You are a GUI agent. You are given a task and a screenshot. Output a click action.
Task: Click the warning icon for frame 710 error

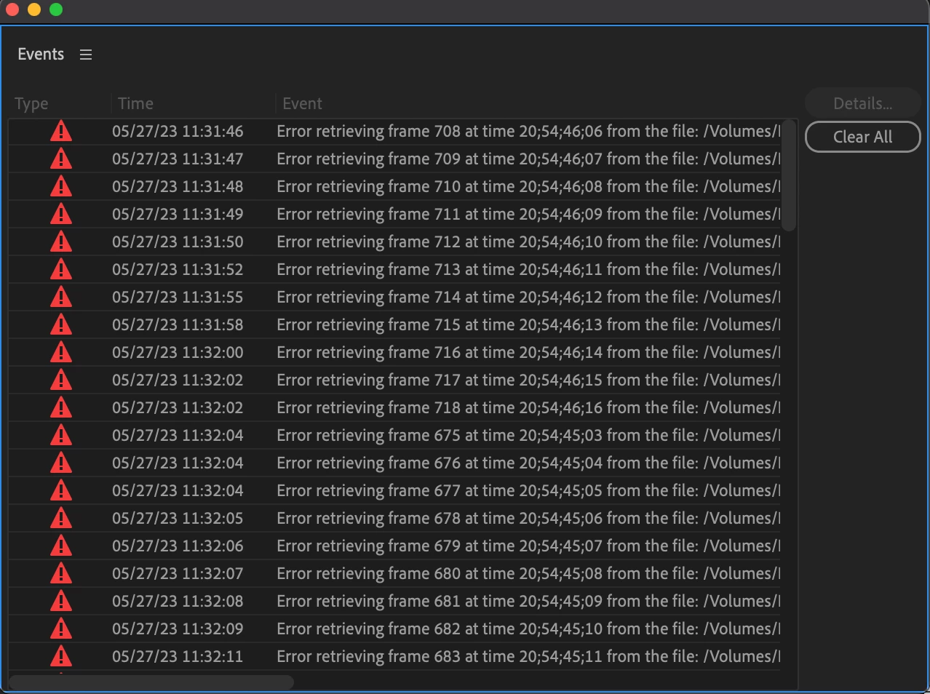61,186
